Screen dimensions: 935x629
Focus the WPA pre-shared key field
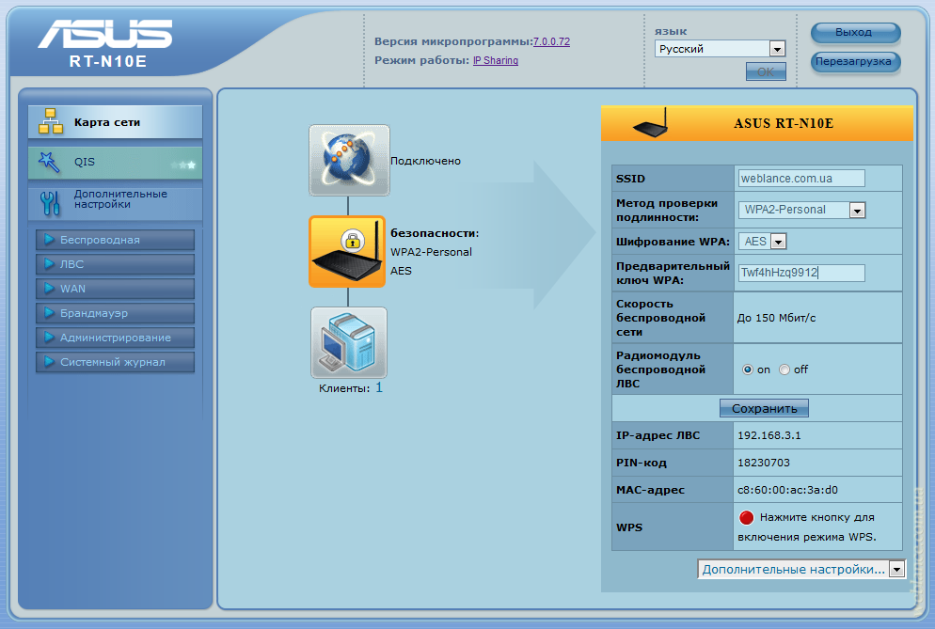pos(801,273)
